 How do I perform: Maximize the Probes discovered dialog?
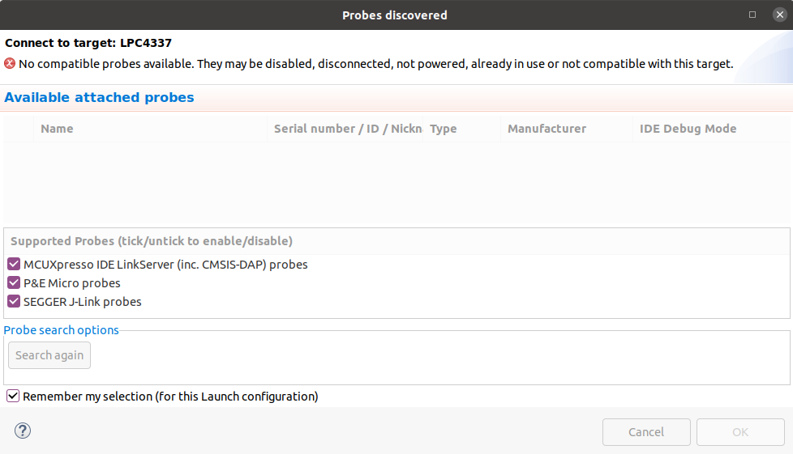[x=752, y=15]
